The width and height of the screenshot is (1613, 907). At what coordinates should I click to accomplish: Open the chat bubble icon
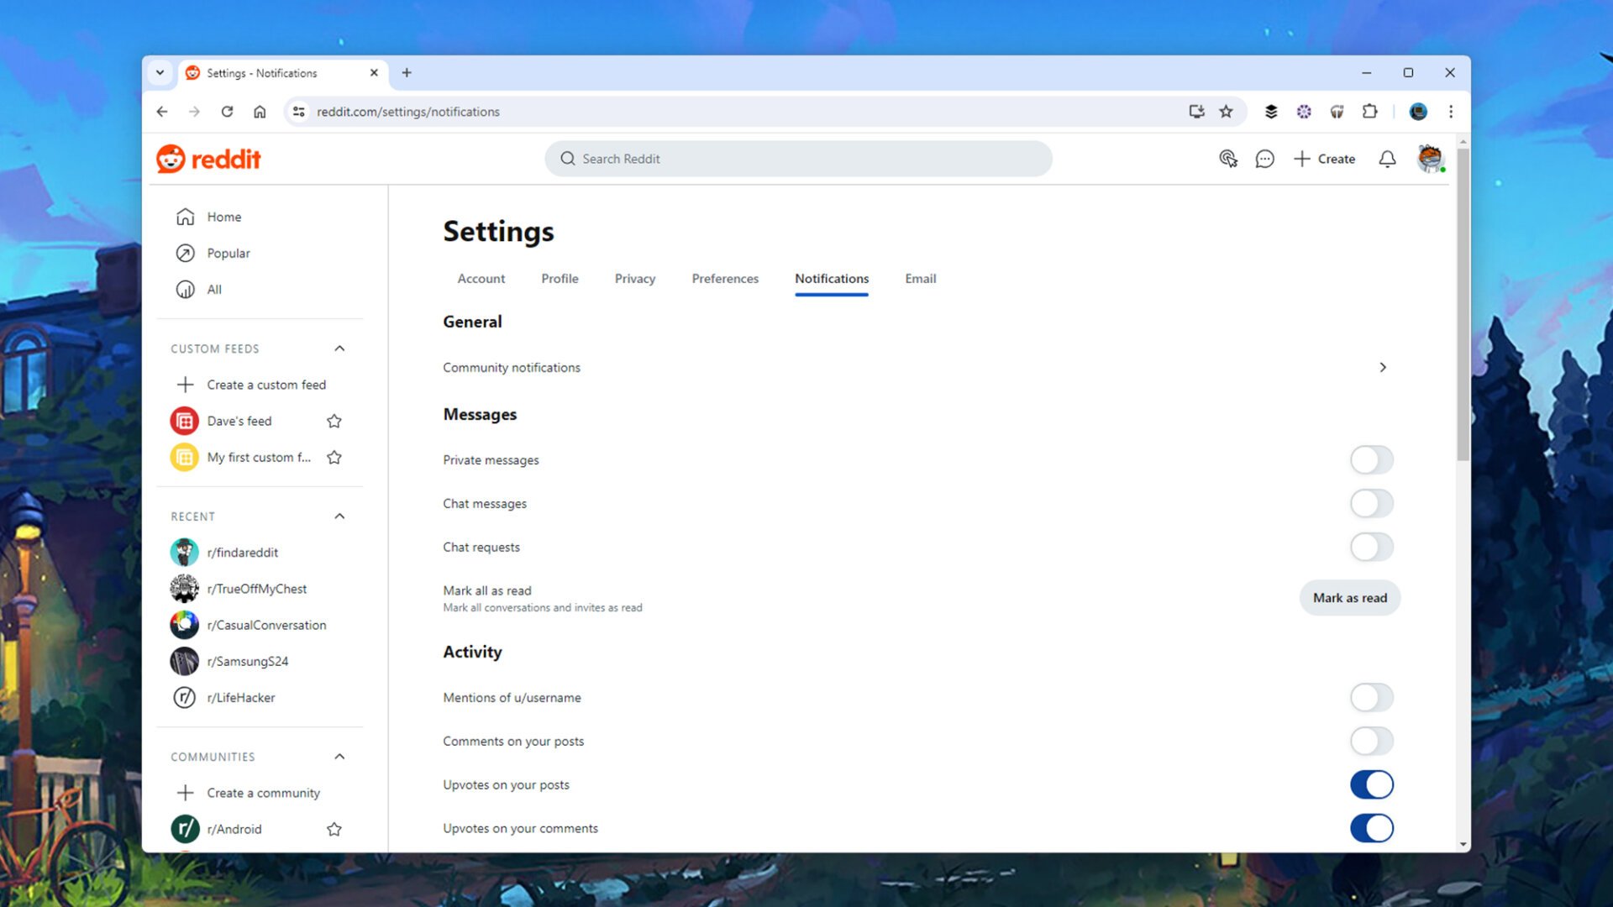pos(1264,159)
